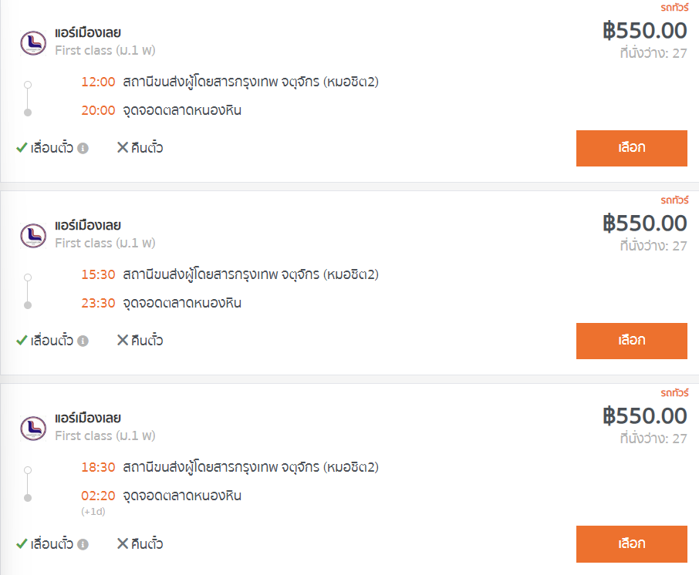Click operator logo of 18:30 bus trip
Viewport: 699px width, 575px height.
(33, 428)
